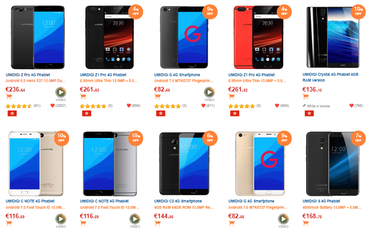Add UMIDIGI Crystal €136.10 to cart

[306, 96]
